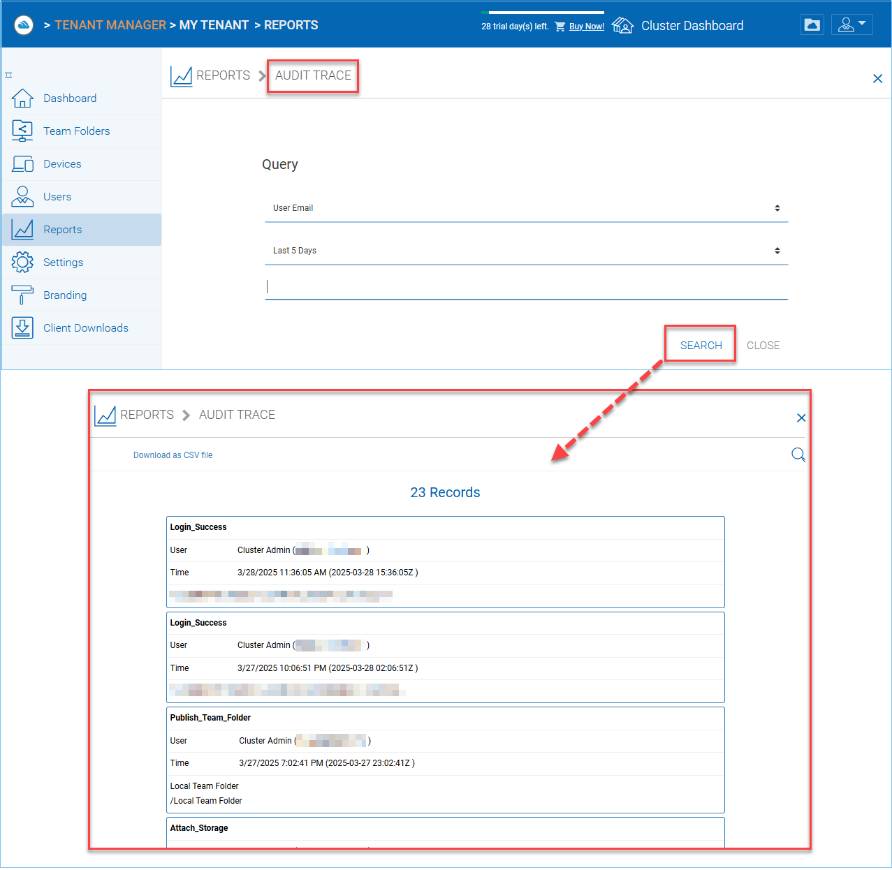Click the Client Downloads icon

(x=22, y=328)
